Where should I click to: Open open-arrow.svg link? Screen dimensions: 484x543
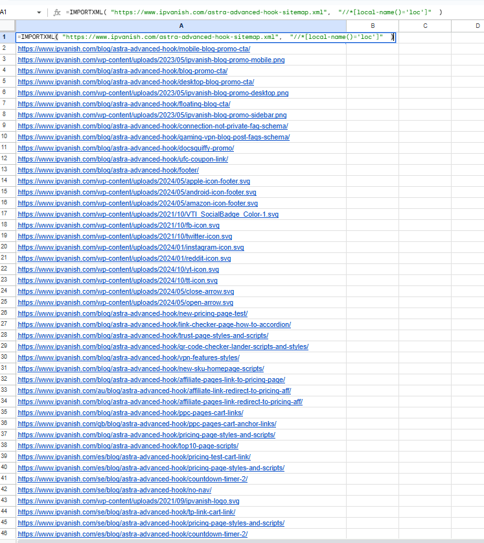(126, 303)
